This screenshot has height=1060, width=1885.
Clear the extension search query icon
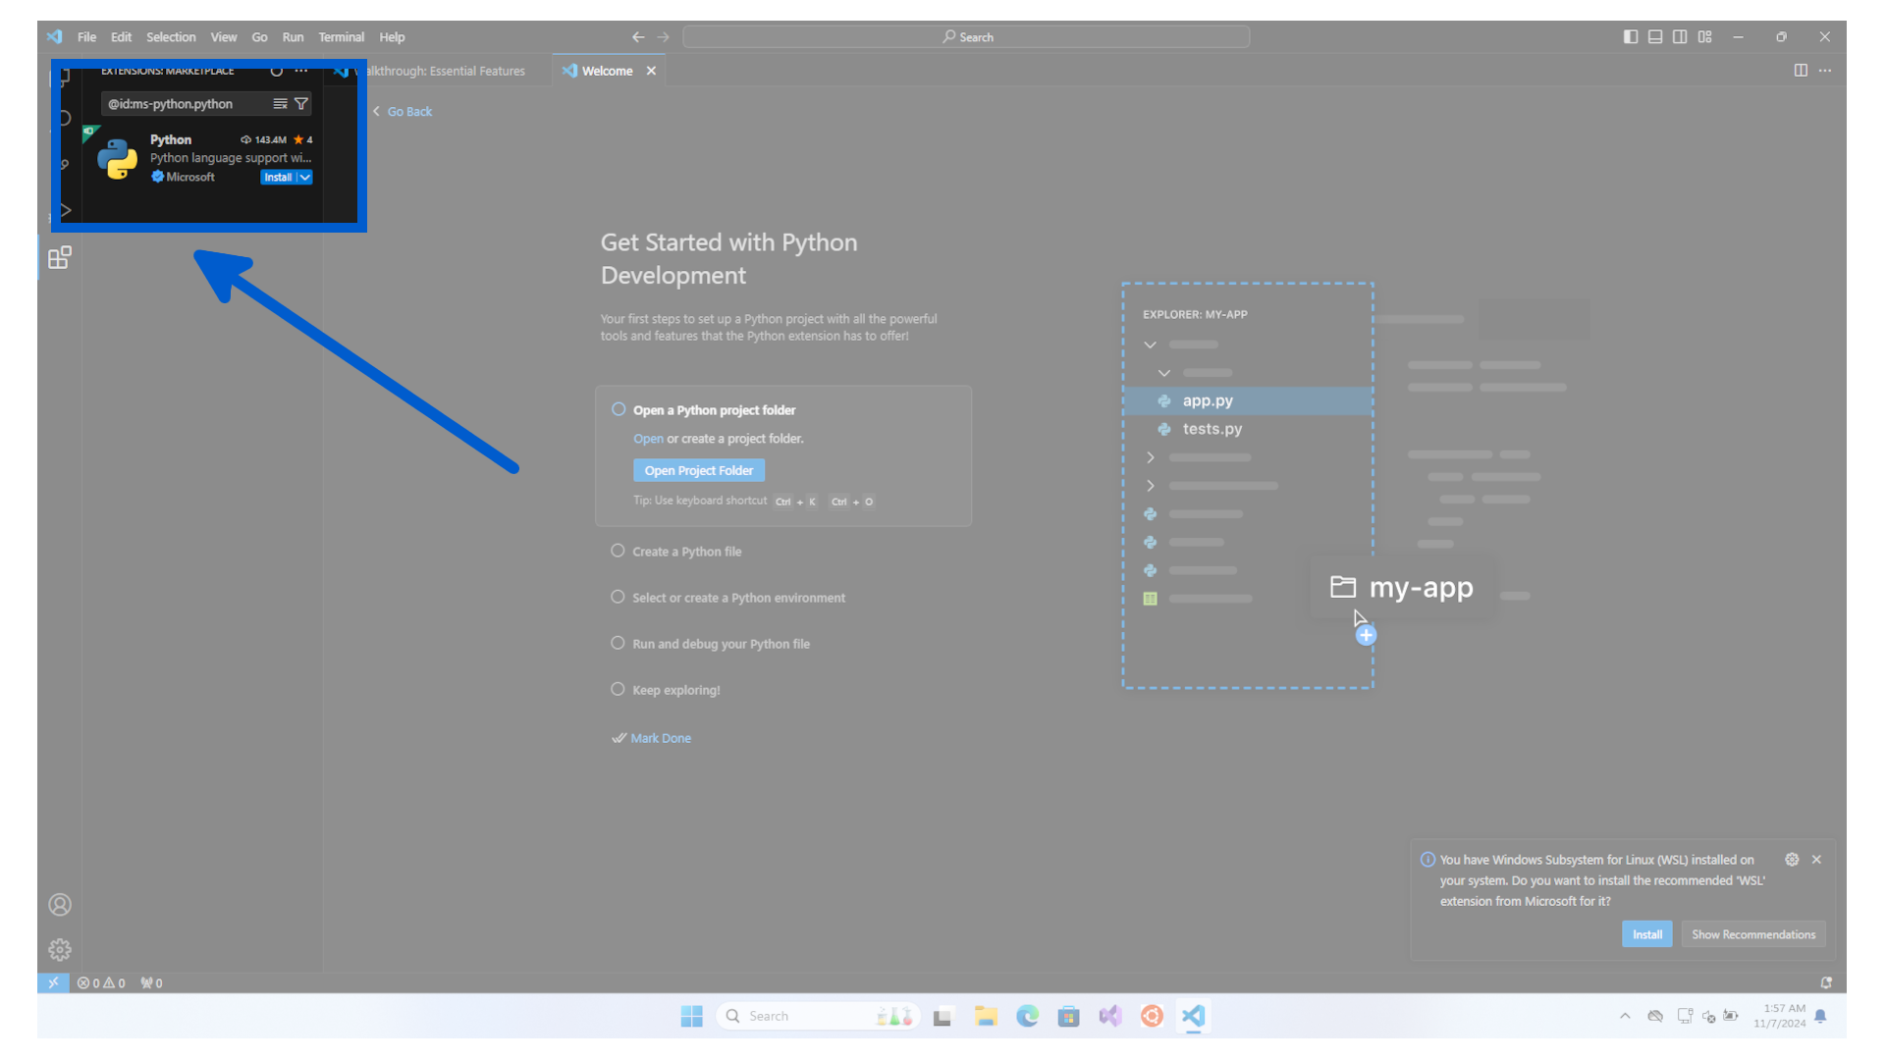280,103
